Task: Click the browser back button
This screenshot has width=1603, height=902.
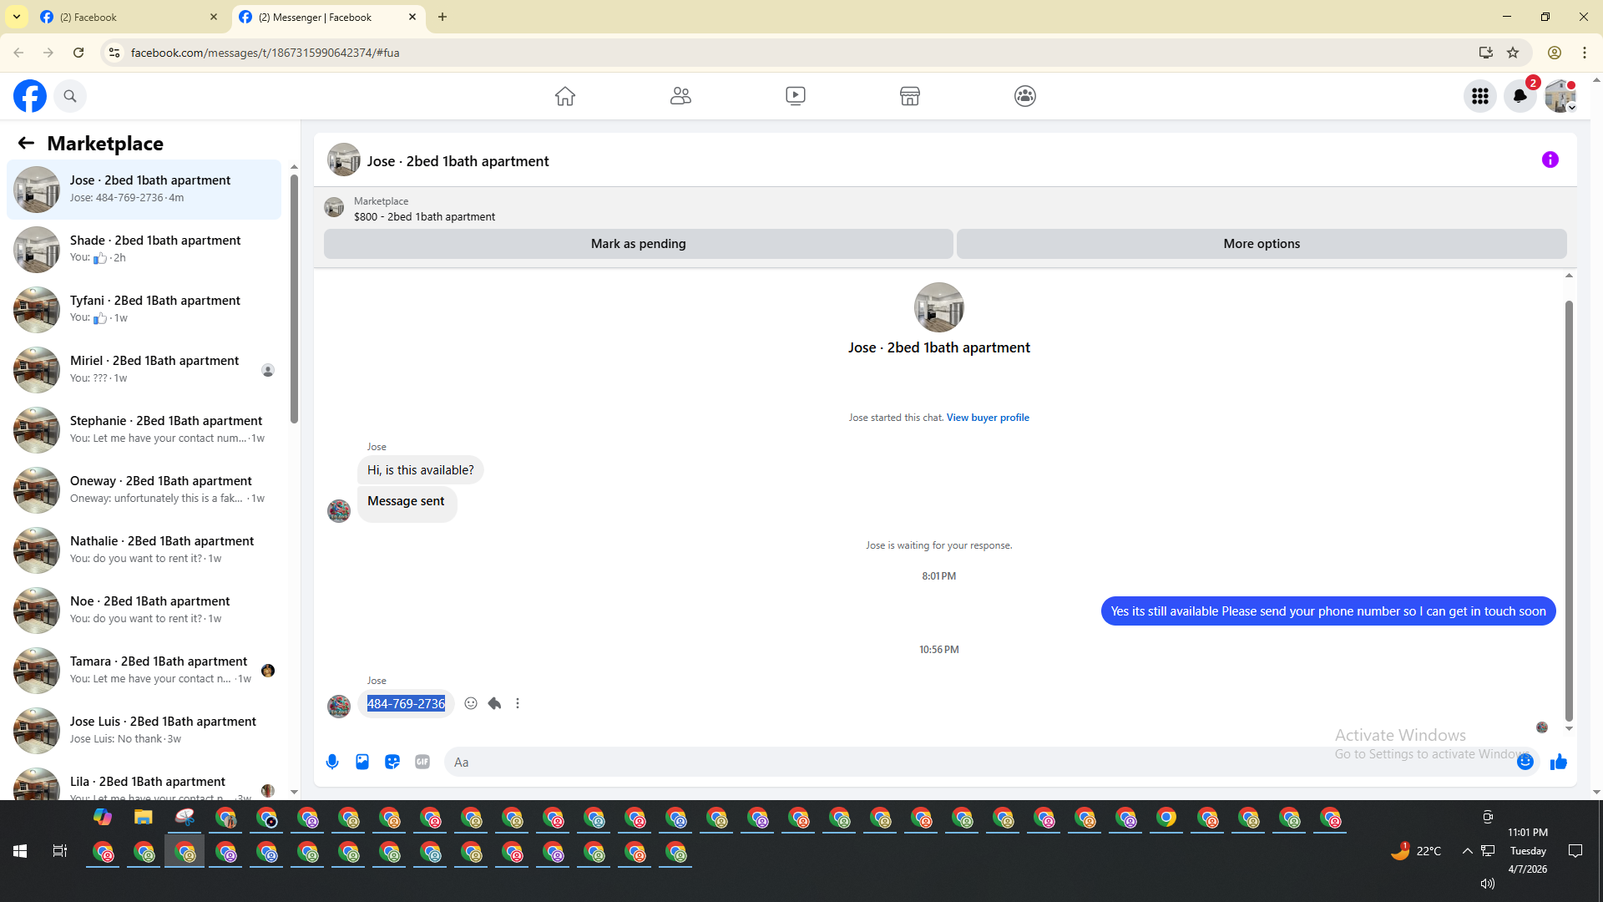Action: point(18,53)
